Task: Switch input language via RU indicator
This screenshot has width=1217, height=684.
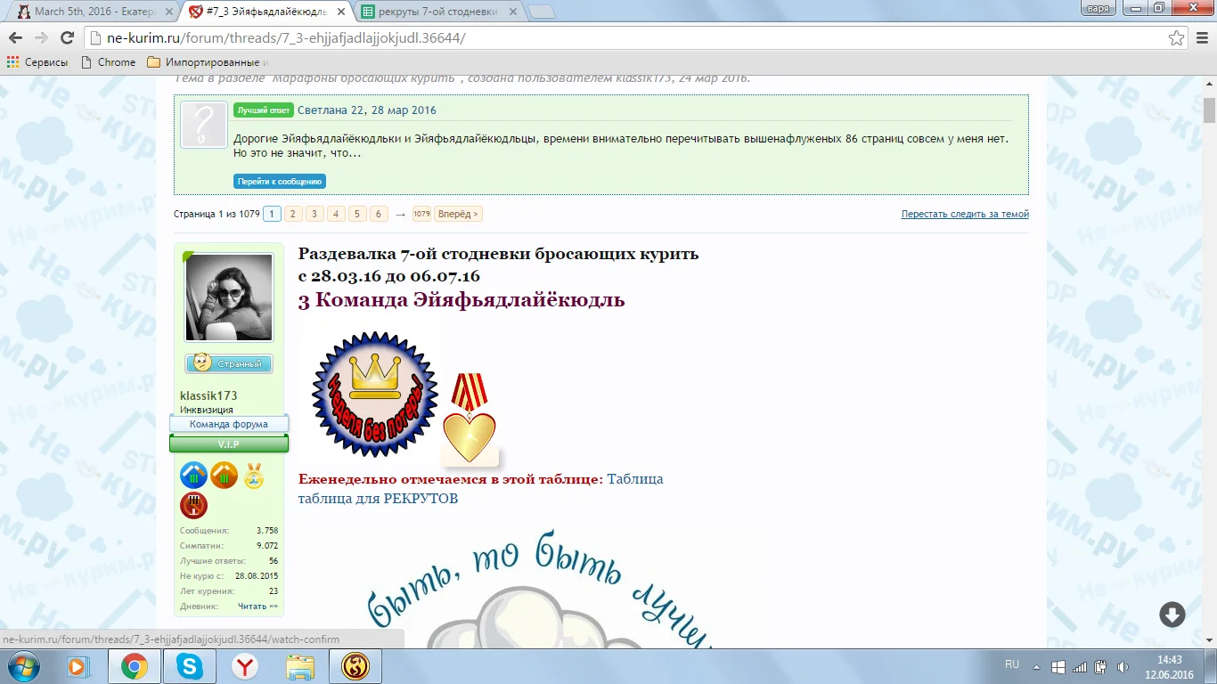Action: click(1012, 664)
